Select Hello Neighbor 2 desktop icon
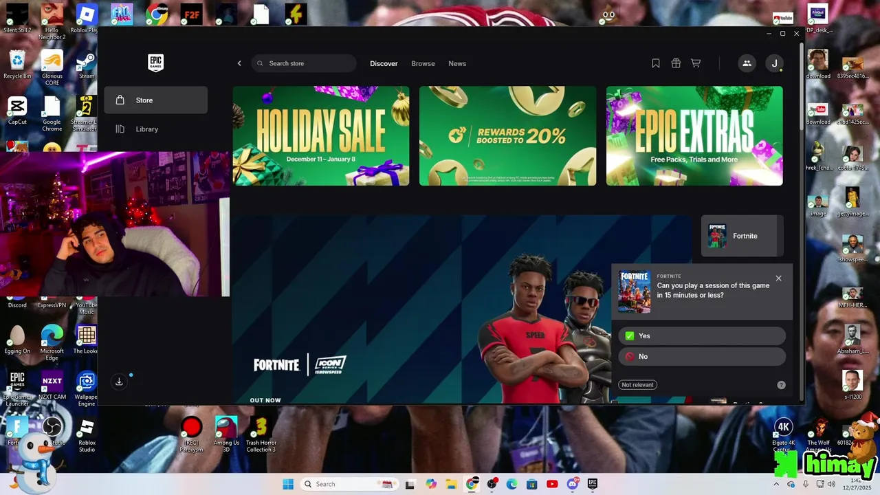 (x=52, y=21)
